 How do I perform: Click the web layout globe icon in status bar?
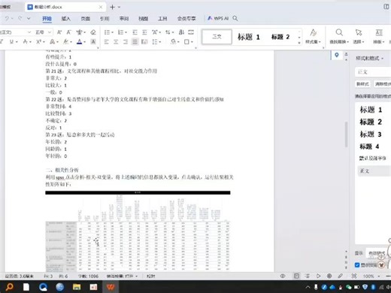click(329, 276)
